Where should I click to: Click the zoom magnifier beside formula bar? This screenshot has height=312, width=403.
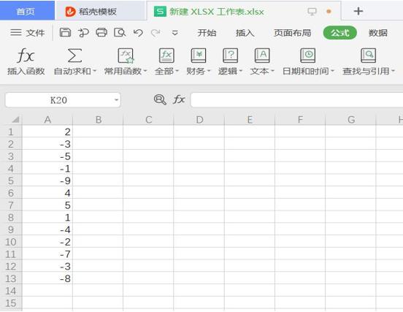point(160,99)
